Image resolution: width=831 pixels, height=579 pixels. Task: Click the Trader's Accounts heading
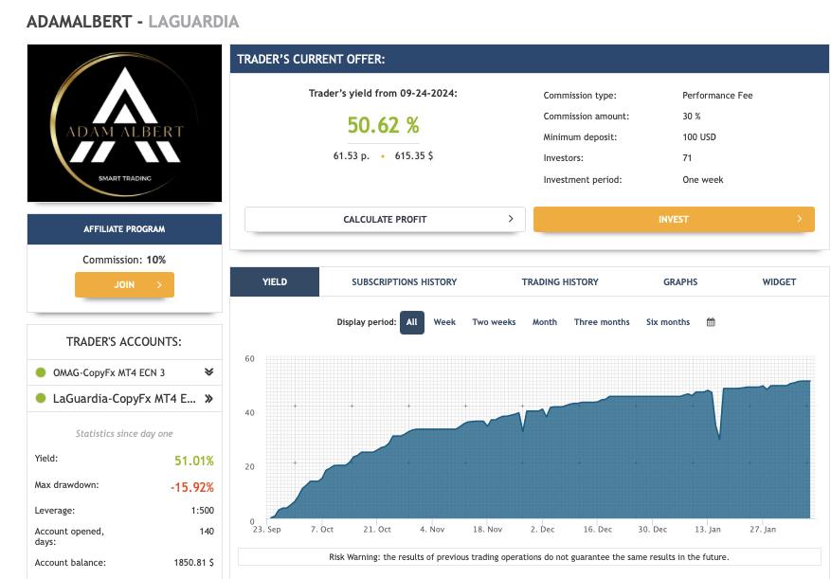[123, 342]
